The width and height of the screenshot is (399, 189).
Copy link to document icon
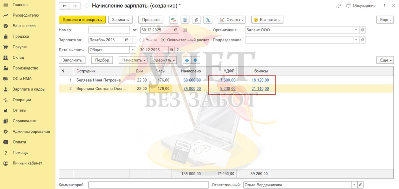click(339, 6)
